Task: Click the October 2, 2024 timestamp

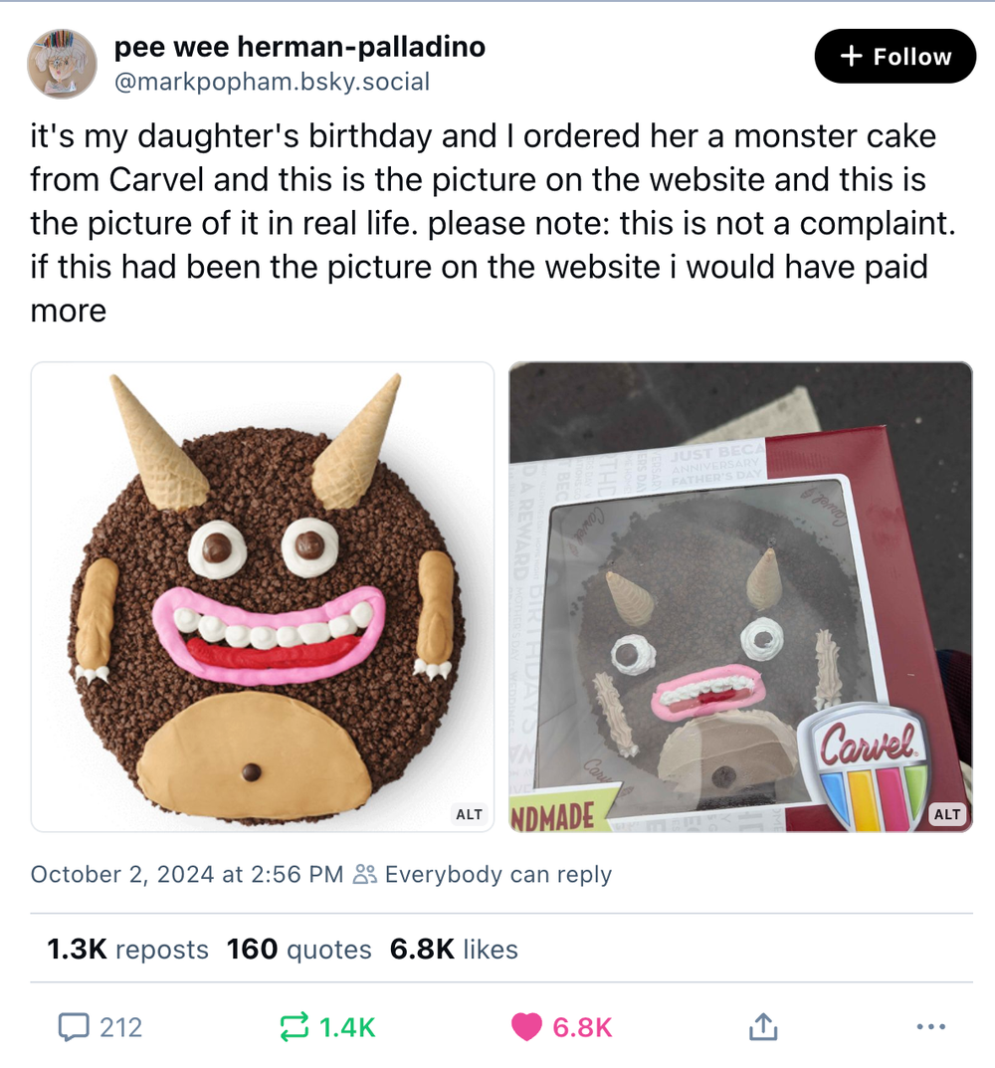Action: click(x=186, y=875)
